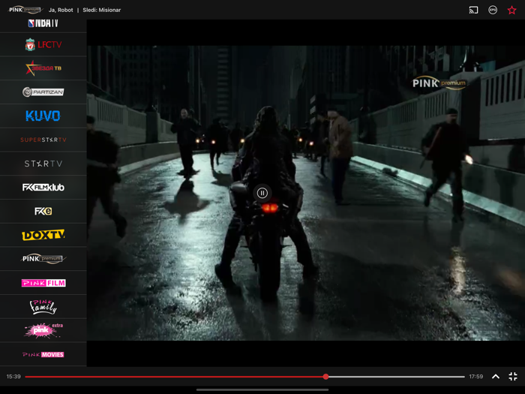Exit fullscreen with the collapse icon
The height and width of the screenshot is (394, 525).
click(x=513, y=376)
